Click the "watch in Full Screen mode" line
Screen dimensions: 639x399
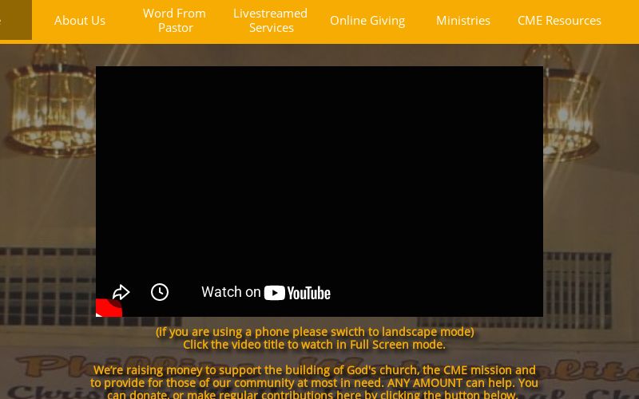point(315,345)
